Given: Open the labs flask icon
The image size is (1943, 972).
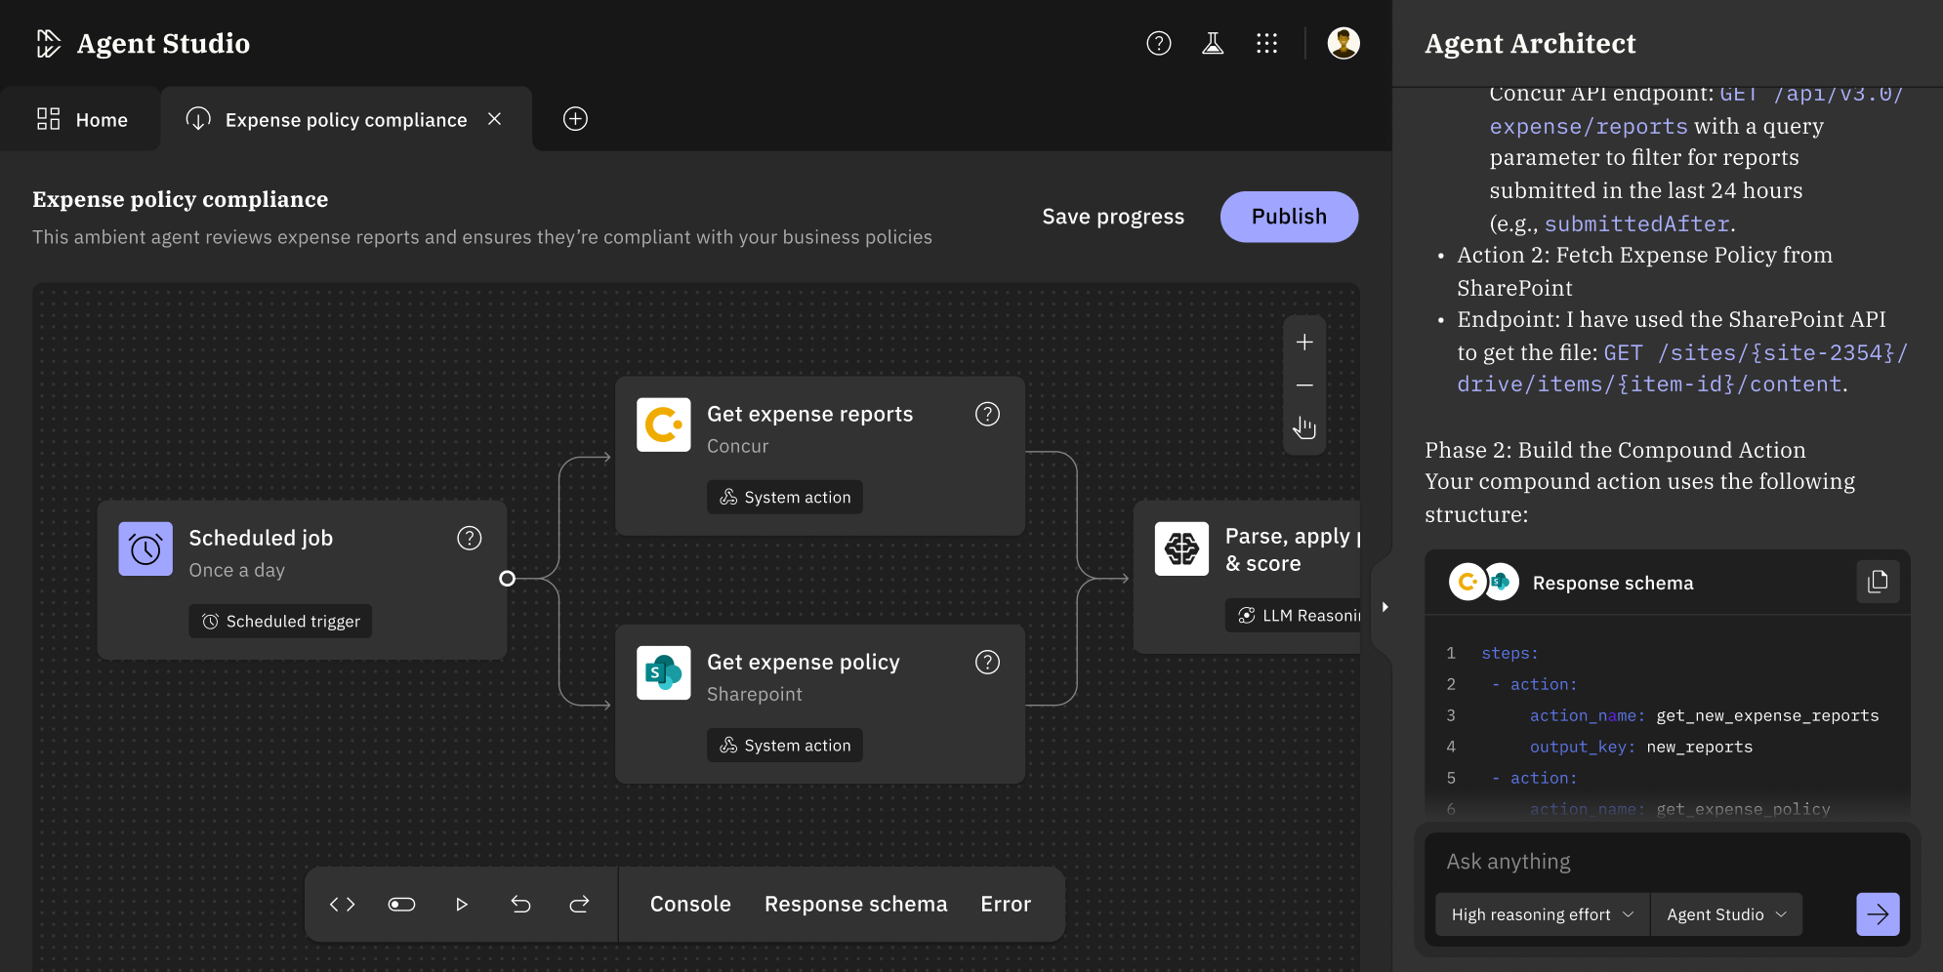Looking at the screenshot, I should pyautogui.click(x=1213, y=43).
